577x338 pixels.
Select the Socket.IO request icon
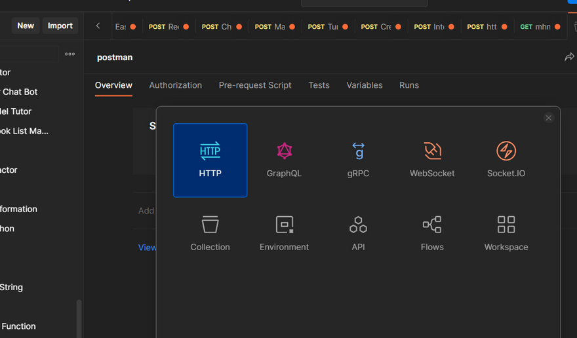[506, 151]
